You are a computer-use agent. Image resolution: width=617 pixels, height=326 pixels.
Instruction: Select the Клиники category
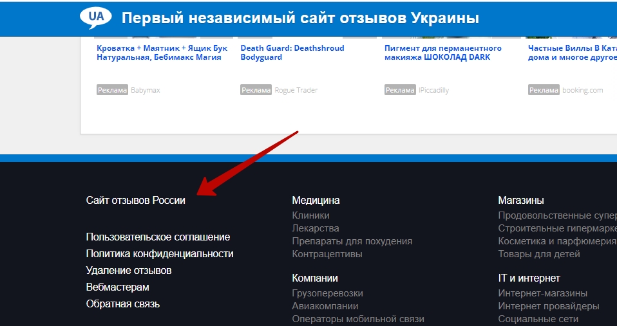click(310, 215)
